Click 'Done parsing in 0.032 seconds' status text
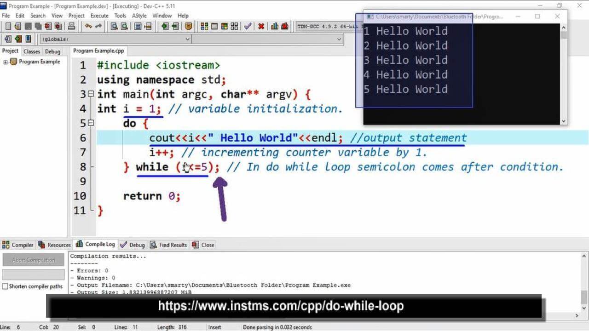 [277, 327]
